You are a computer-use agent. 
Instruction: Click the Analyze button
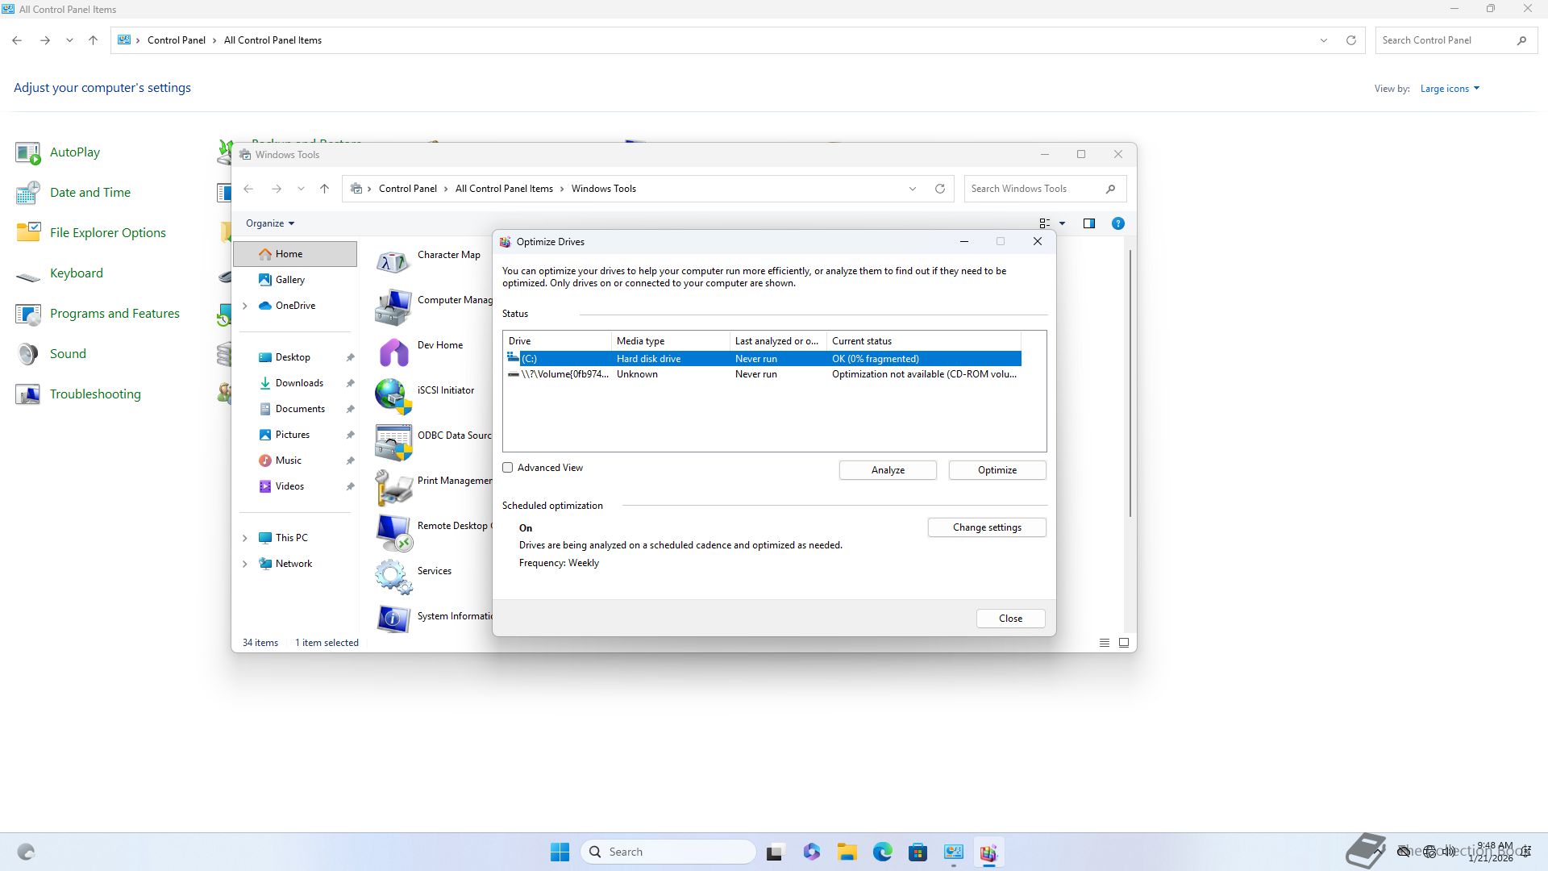point(888,470)
